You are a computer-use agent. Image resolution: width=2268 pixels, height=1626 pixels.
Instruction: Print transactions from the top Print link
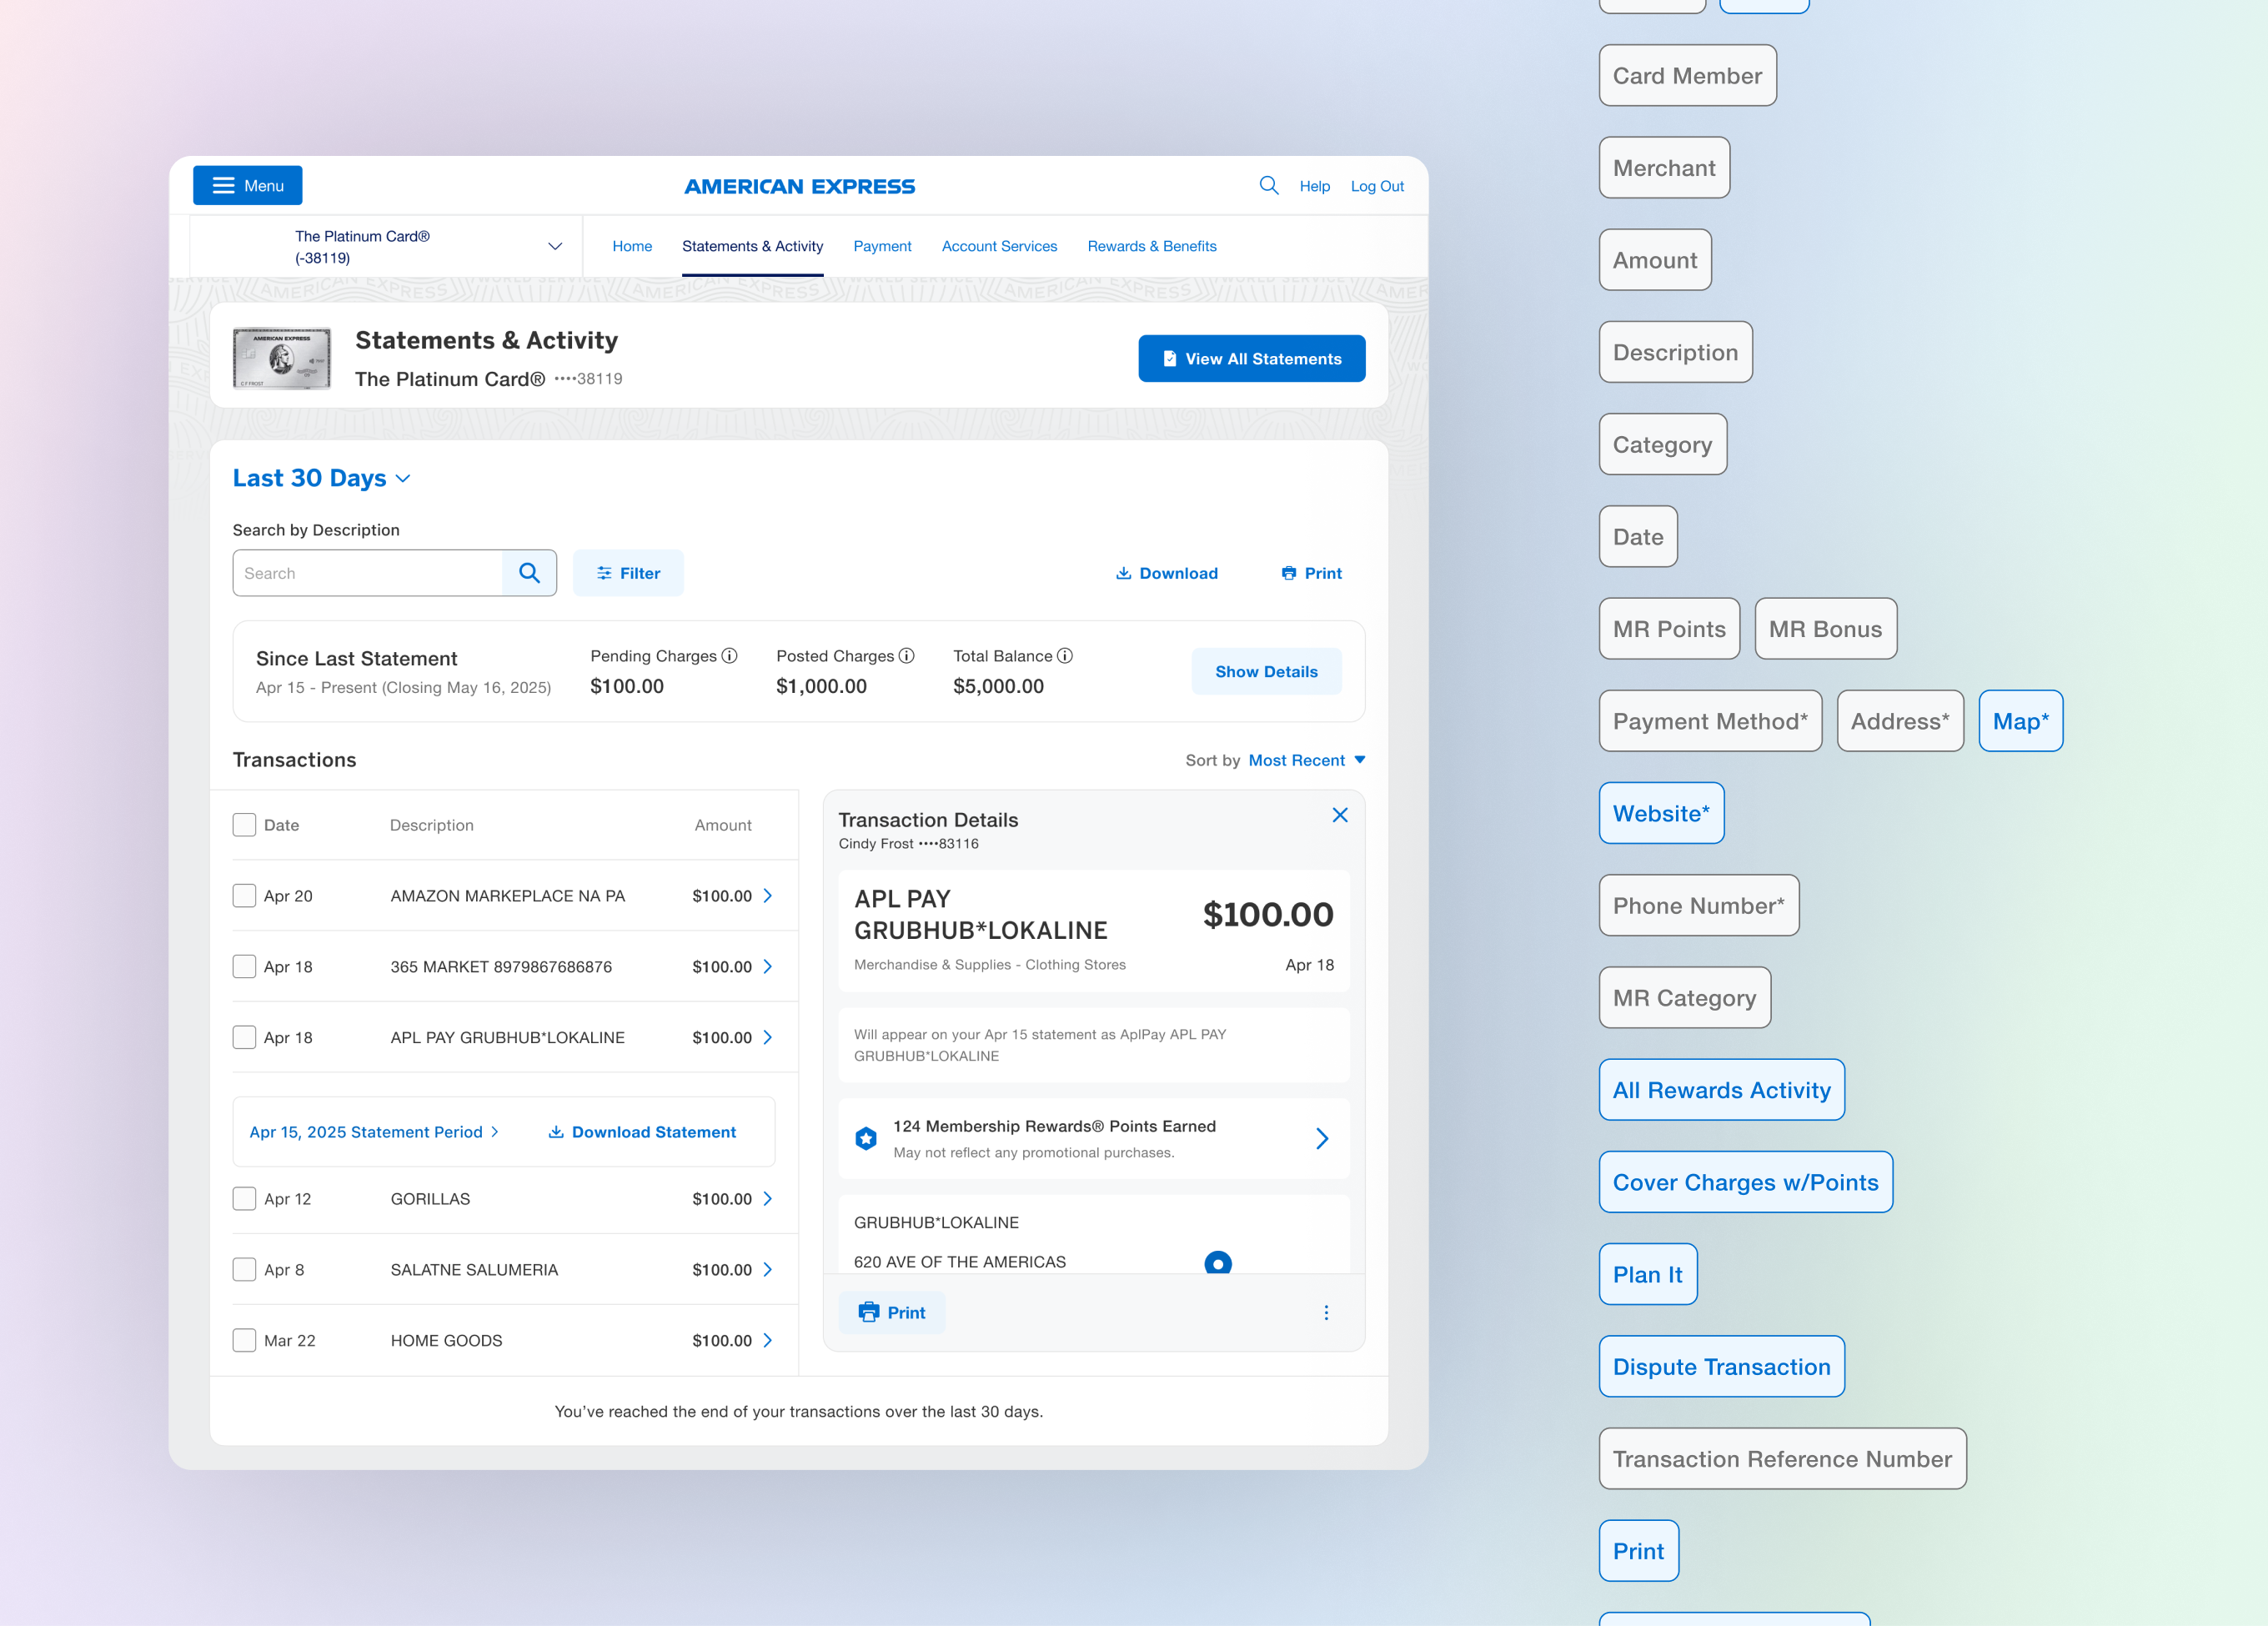pos(1311,573)
